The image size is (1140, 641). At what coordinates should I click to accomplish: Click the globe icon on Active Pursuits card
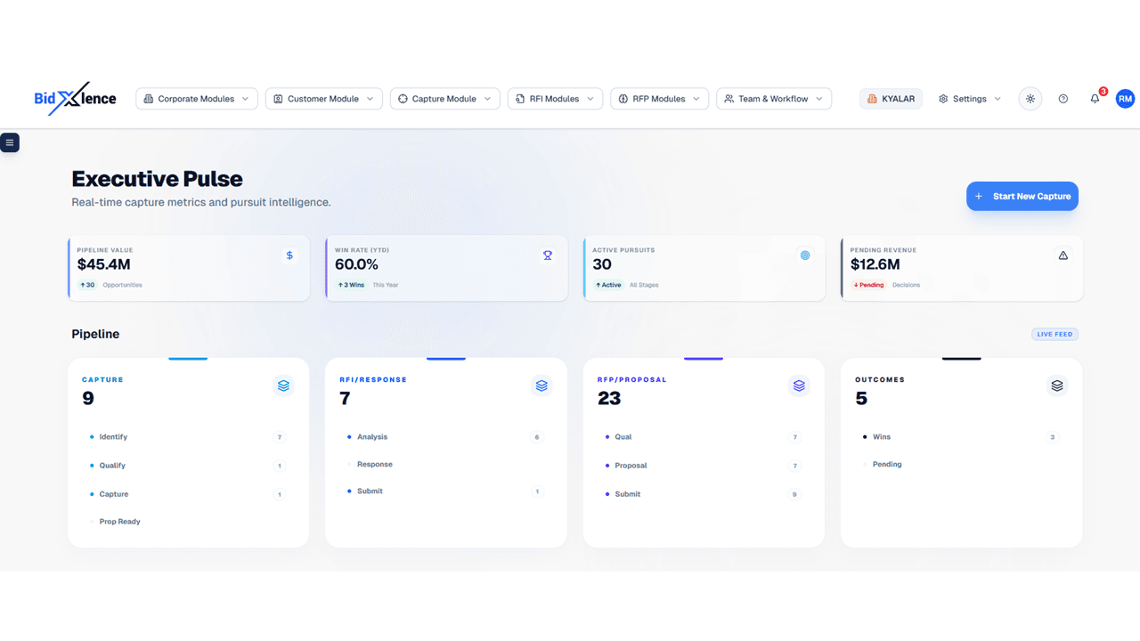click(804, 256)
